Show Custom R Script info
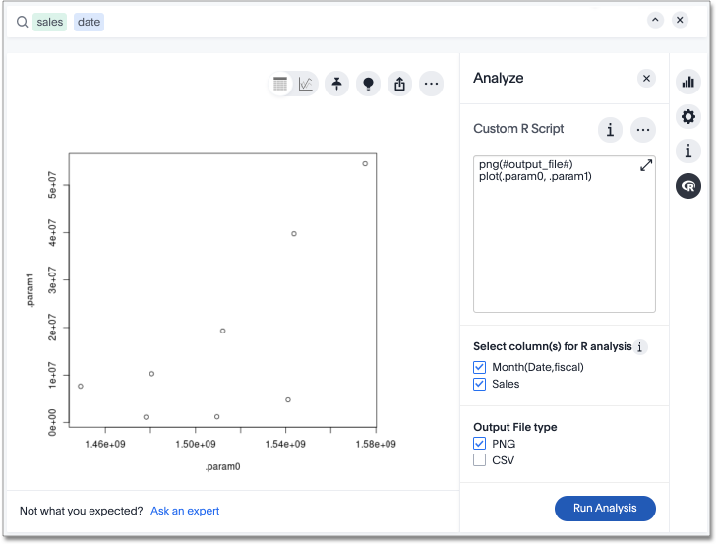Image resolution: width=717 pixels, height=545 pixels. click(611, 129)
